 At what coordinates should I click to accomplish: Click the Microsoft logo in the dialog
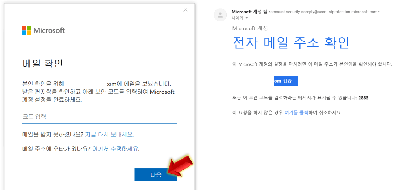(x=43, y=30)
